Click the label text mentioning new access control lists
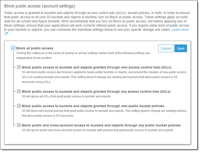 tap(96, 67)
